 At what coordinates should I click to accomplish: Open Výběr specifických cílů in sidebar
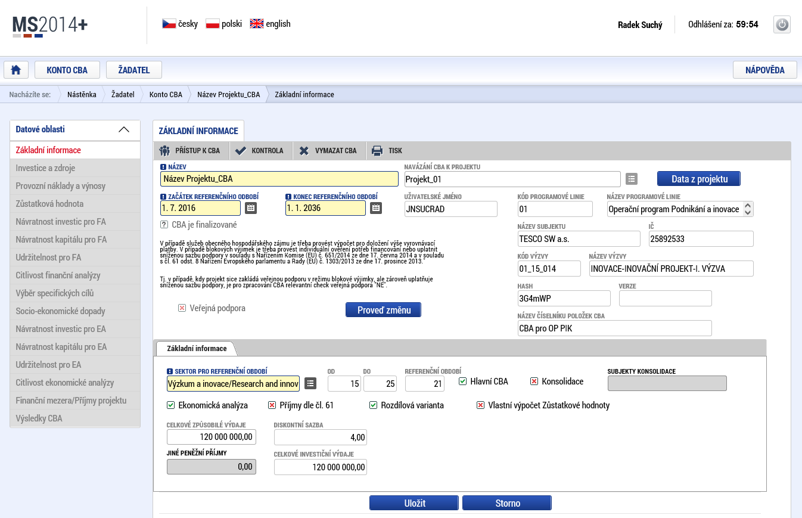pos(75,293)
